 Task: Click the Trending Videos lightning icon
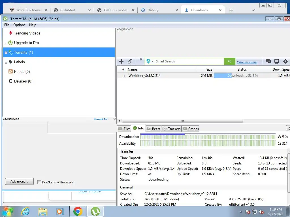11,33
